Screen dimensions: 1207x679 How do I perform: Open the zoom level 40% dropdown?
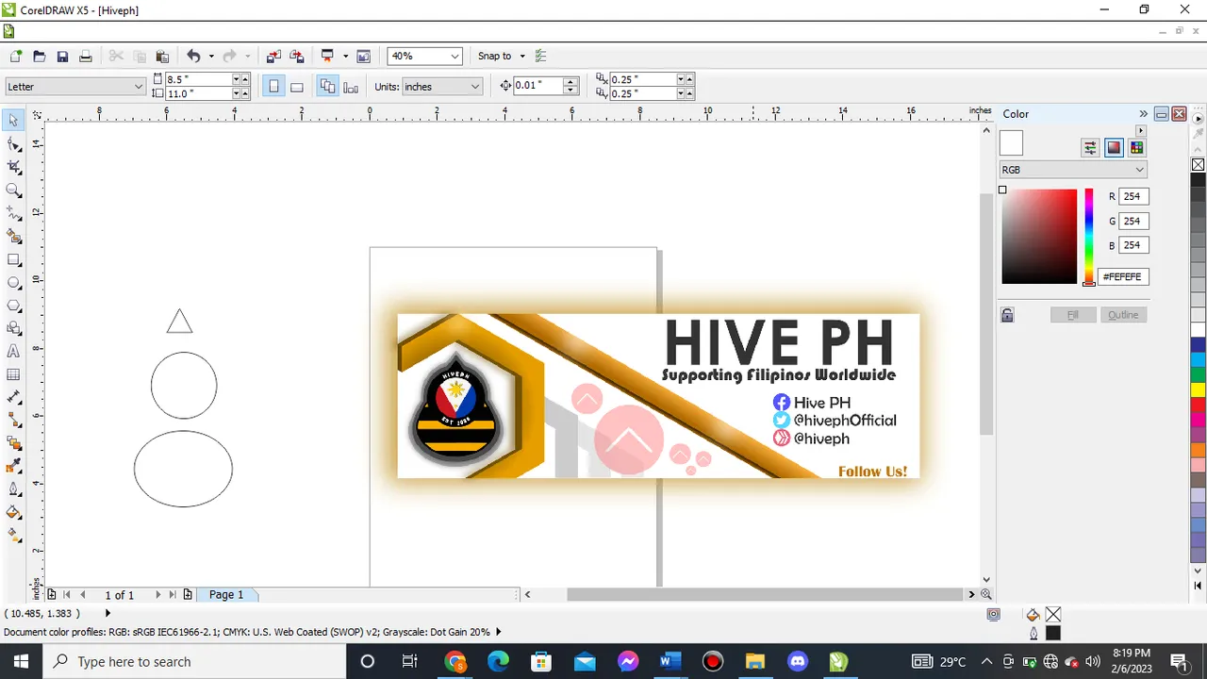[x=455, y=57]
